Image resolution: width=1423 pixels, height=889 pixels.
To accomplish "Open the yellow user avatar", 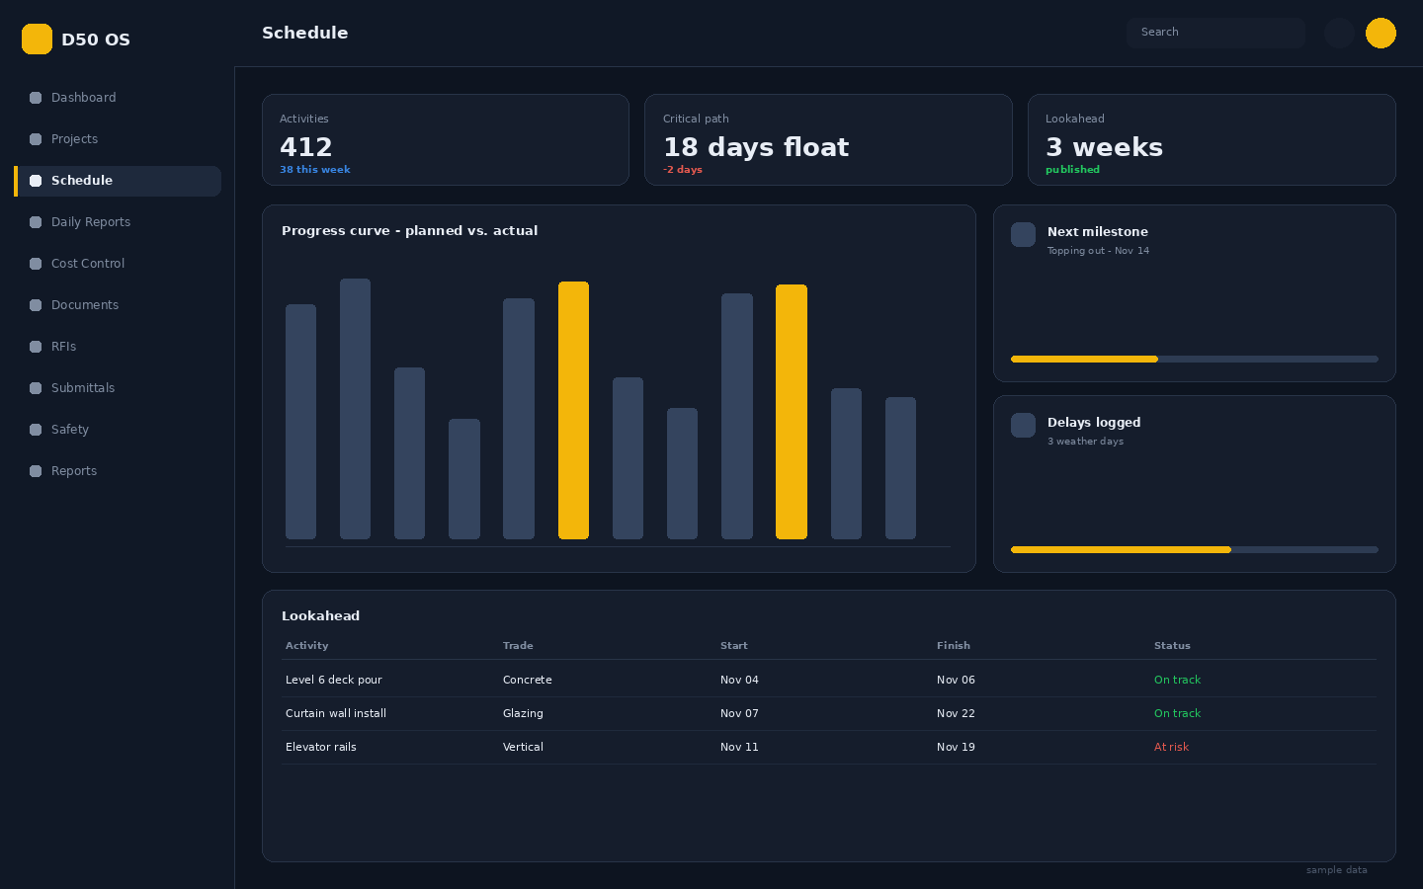I will click(x=1381, y=33).
